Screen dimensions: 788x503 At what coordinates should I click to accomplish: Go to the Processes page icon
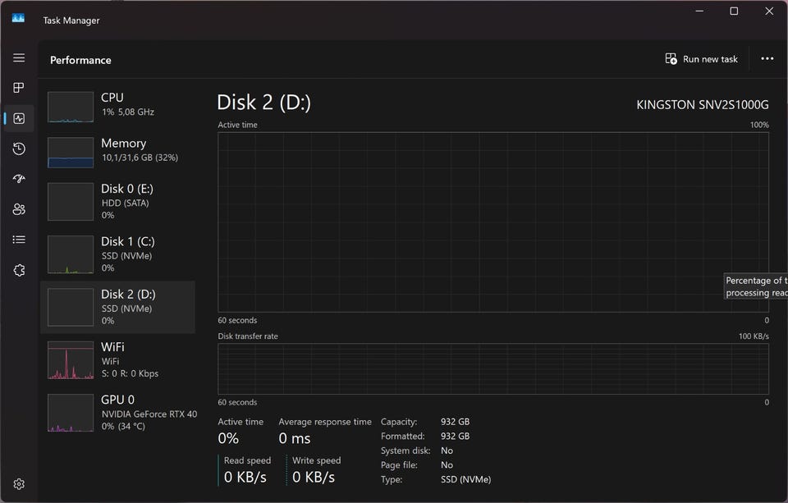click(19, 88)
